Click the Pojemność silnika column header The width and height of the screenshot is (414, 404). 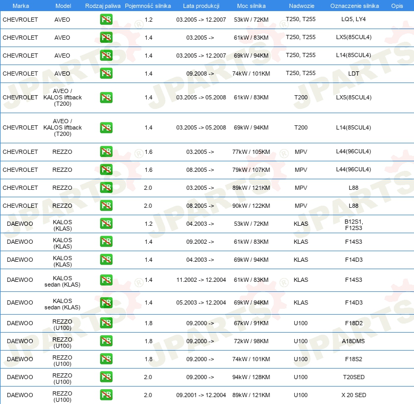click(x=148, y=6)
